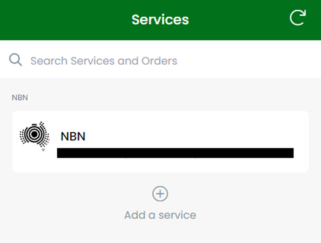
Task: Click the grey background below Add a service
Action: 160,233
